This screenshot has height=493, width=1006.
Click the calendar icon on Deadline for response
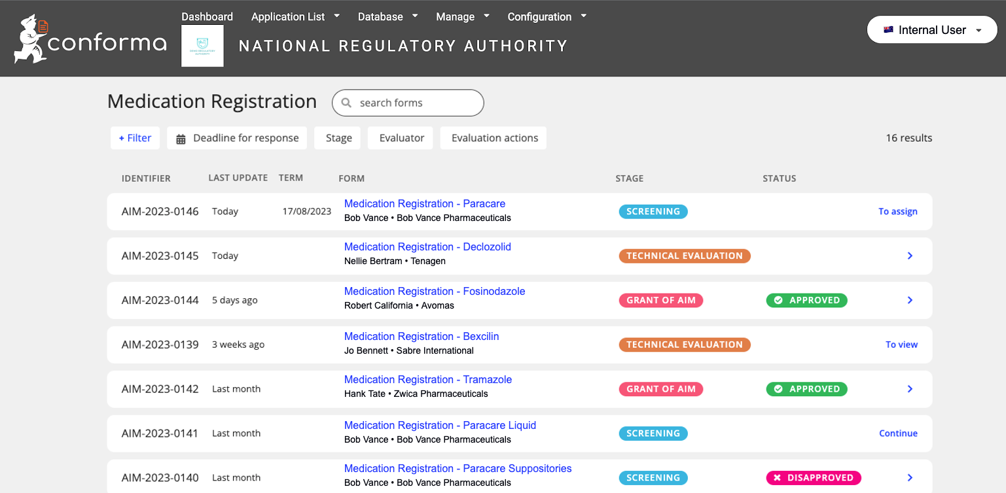coord(181,139)
